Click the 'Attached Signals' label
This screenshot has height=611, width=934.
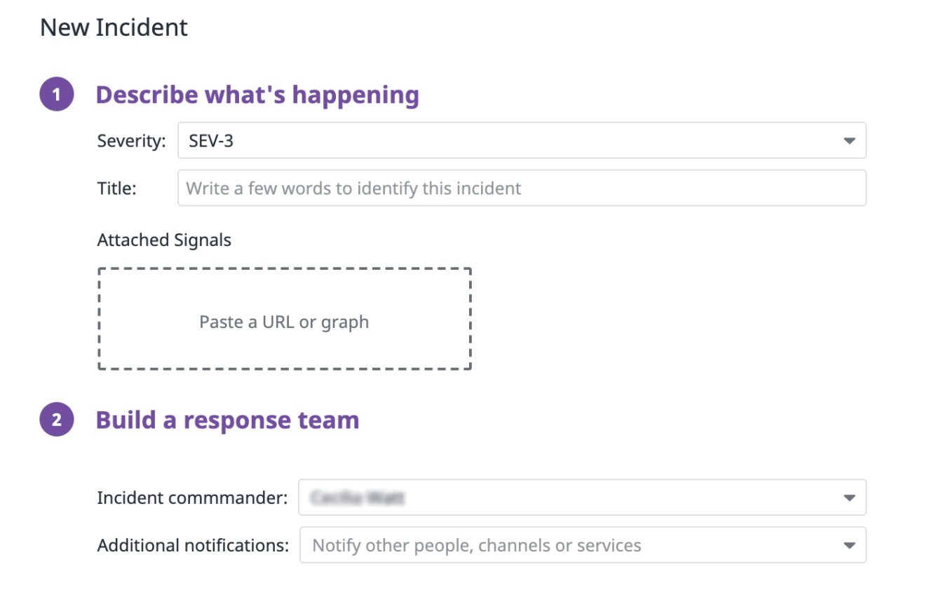tap(164, 240)
